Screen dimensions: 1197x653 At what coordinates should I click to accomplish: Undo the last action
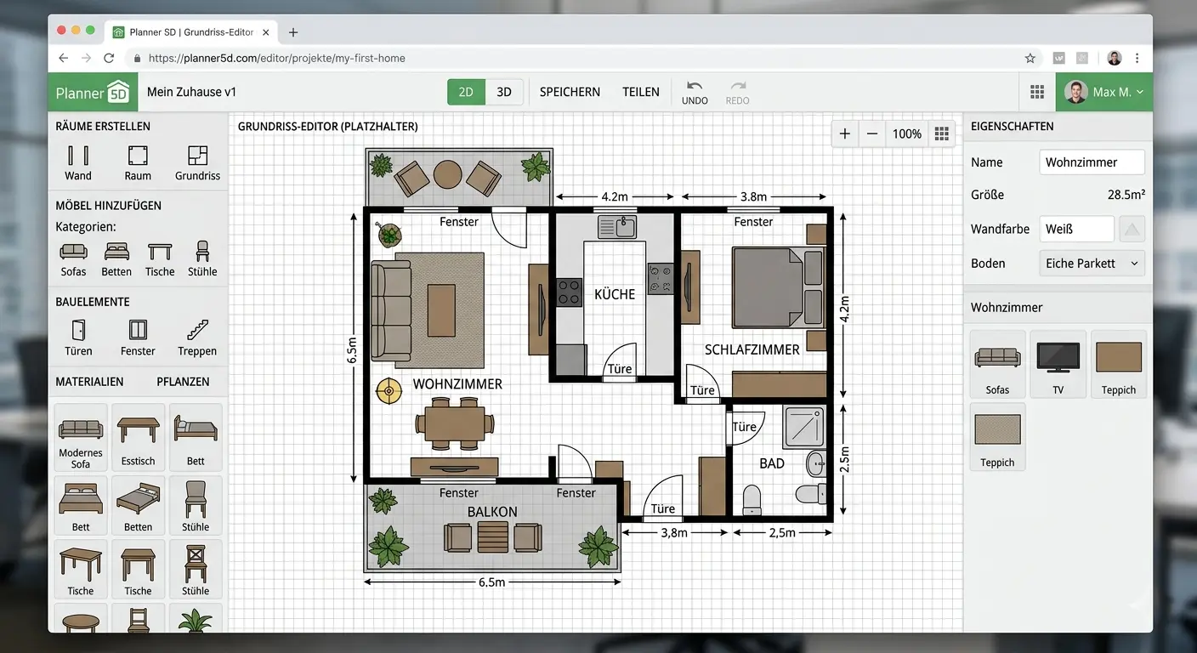point(695,92)
